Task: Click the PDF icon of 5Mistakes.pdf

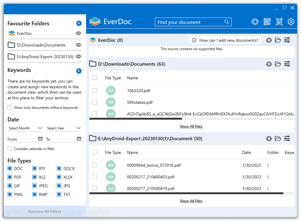Action: (x=111, y=102)
